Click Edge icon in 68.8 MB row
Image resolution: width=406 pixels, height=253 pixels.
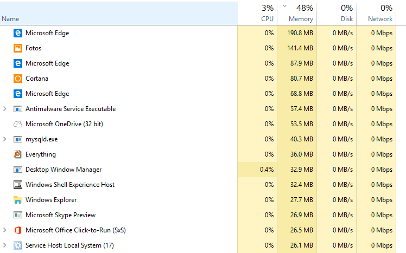(x=17, y=94)
